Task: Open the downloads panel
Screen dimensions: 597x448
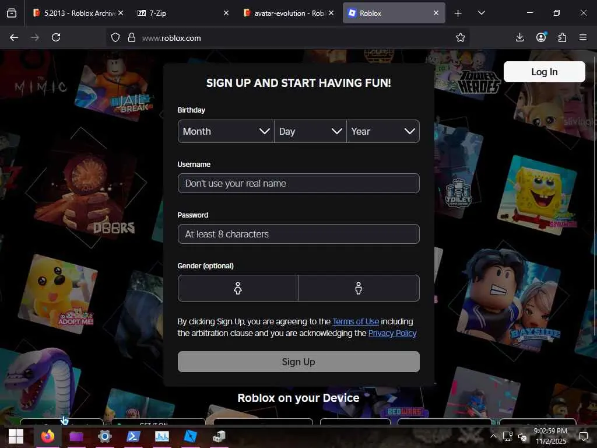Action: [519, 37]
